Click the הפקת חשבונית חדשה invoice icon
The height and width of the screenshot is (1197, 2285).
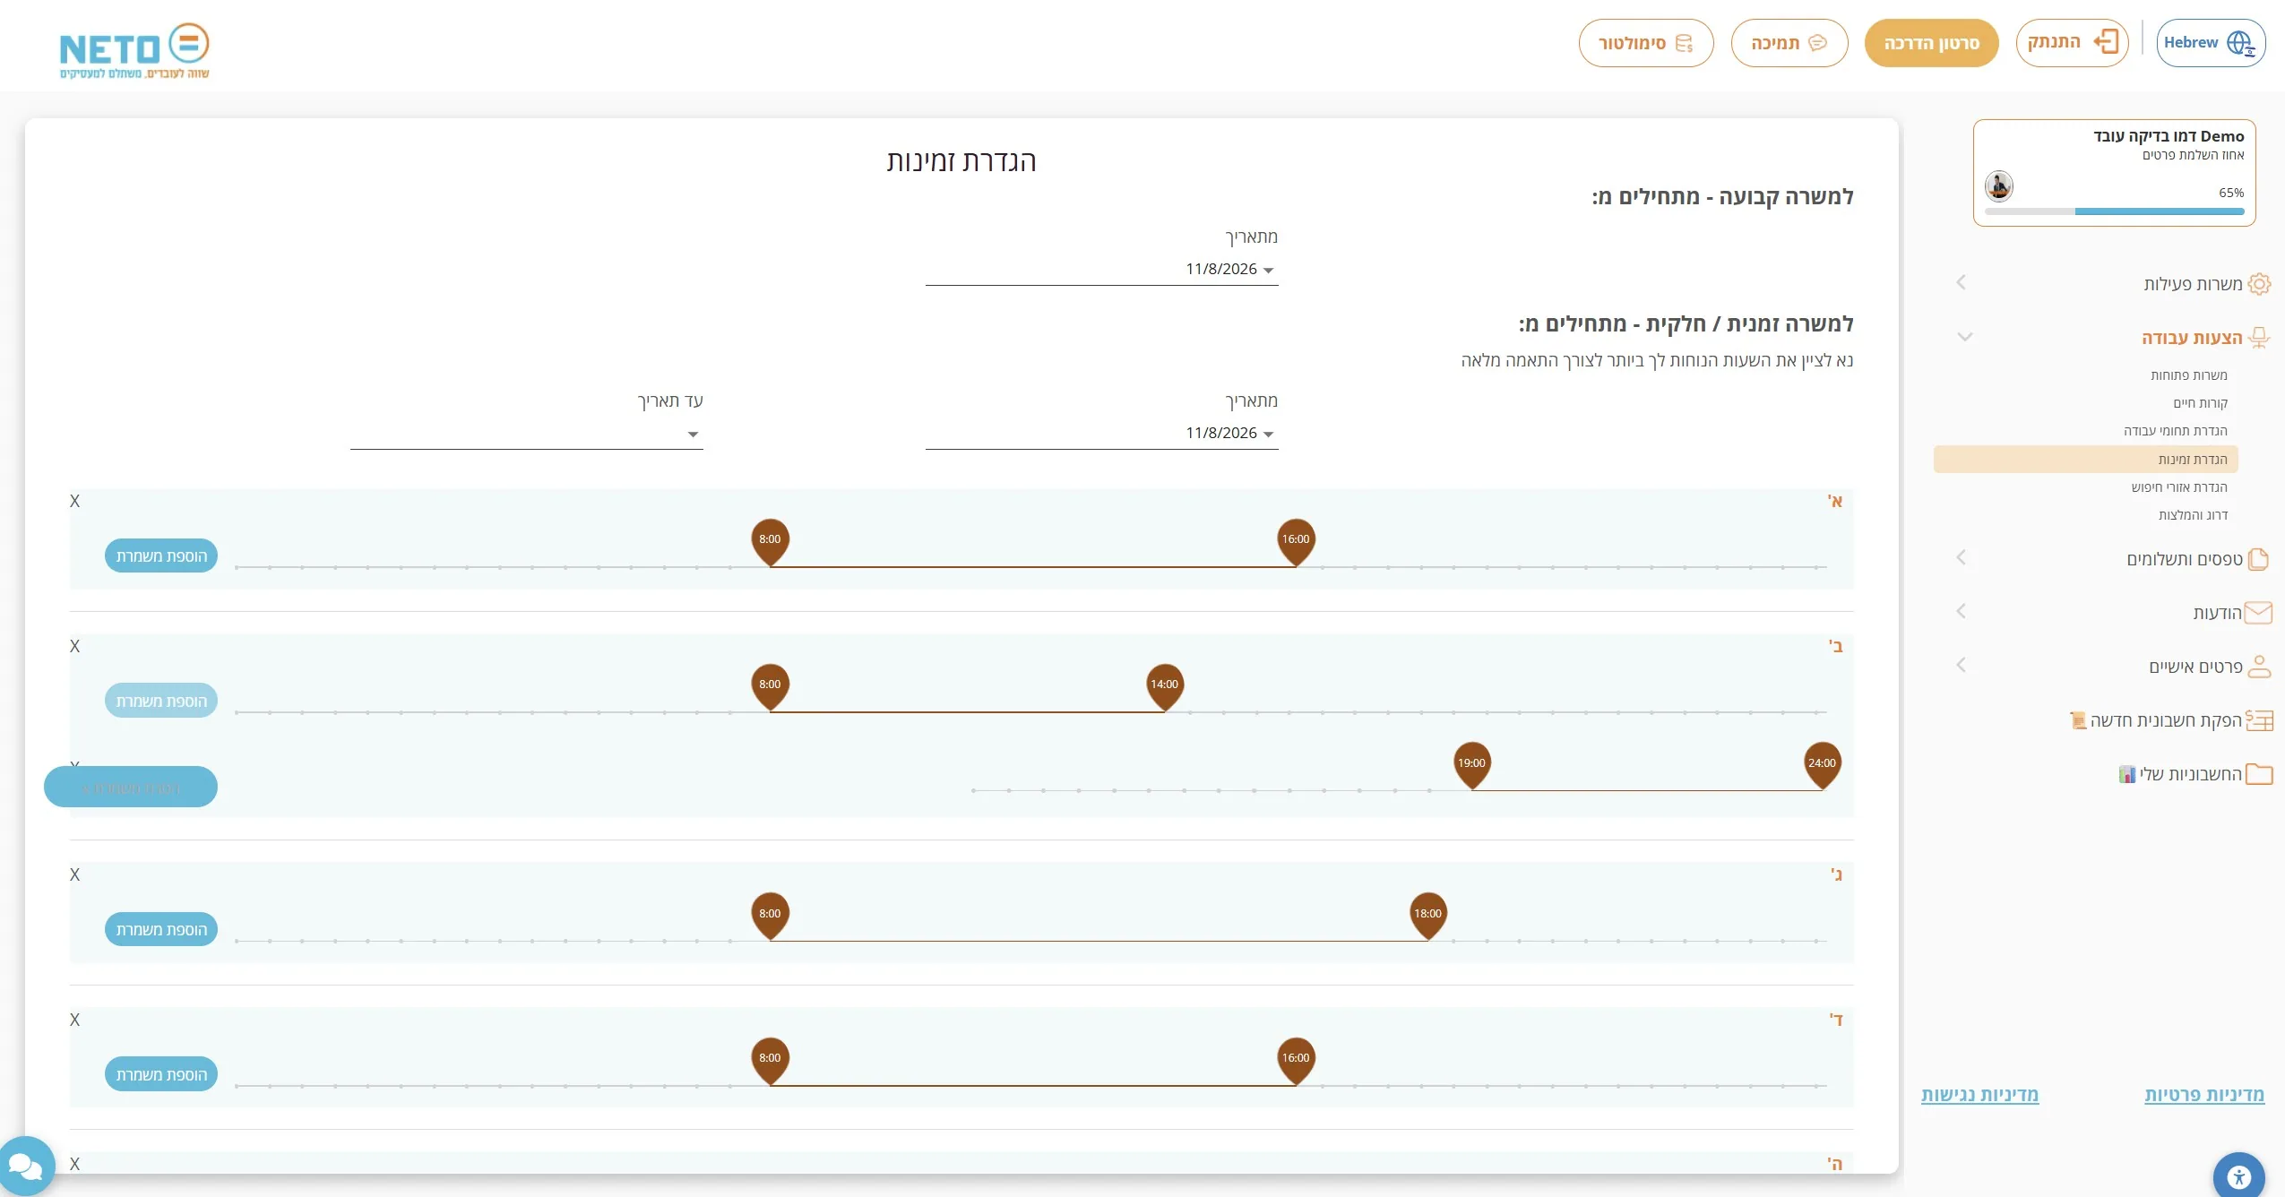tap(2259, 720)
